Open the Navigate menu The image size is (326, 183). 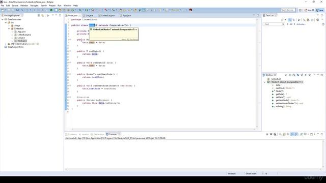[34, 6]
